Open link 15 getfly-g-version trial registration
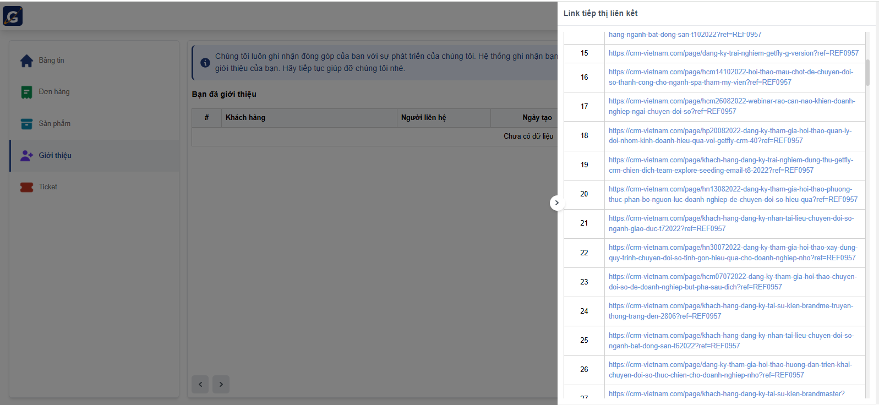 tap(733, 53)
